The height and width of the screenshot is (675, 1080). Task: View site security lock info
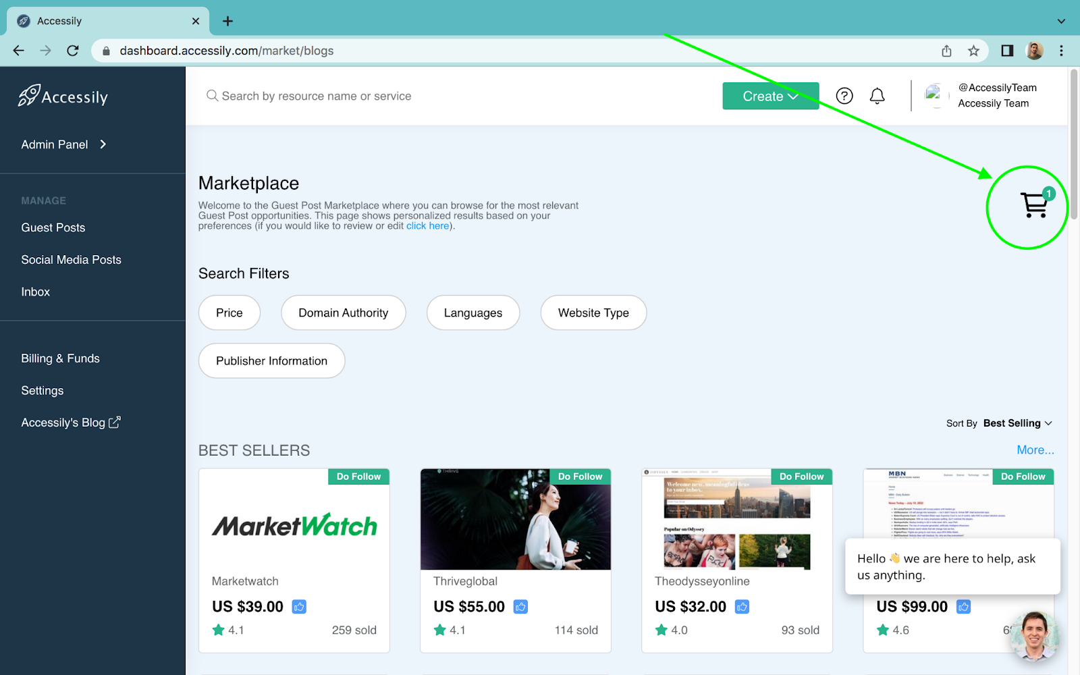[x=105, y=51]
